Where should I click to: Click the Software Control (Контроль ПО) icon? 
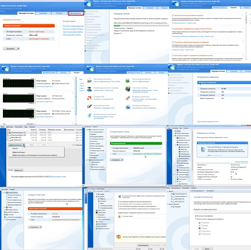pyautogui.click(x=89, y=98)
